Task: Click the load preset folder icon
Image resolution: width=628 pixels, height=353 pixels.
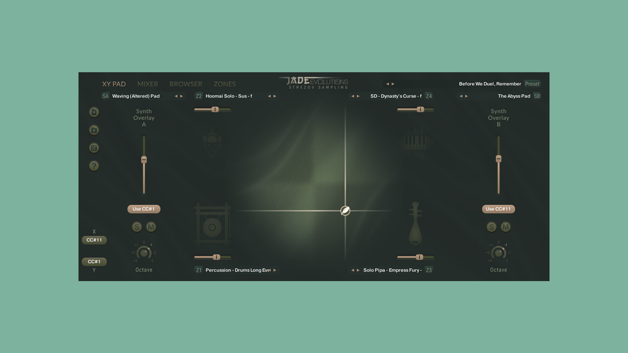Action: tap(94, 130)
